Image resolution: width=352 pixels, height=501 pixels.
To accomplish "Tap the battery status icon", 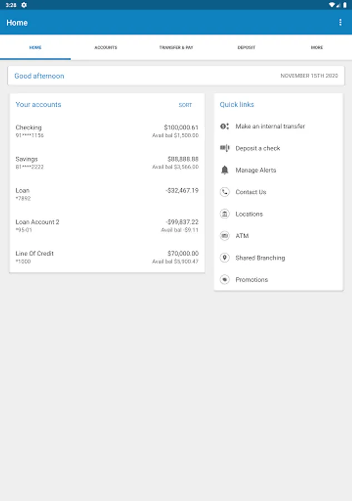I will click(x=345, y=5).
